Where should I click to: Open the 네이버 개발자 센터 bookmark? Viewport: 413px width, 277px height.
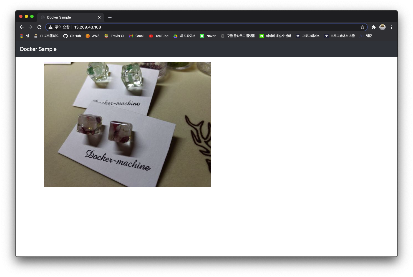(x=275, y=36)
